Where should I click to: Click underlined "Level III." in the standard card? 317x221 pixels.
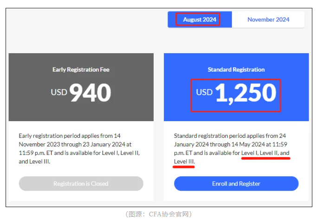[x=184, y=161]
